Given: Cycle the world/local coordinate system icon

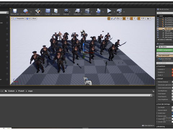Looking at the screenshot, I should pos(118,18).
